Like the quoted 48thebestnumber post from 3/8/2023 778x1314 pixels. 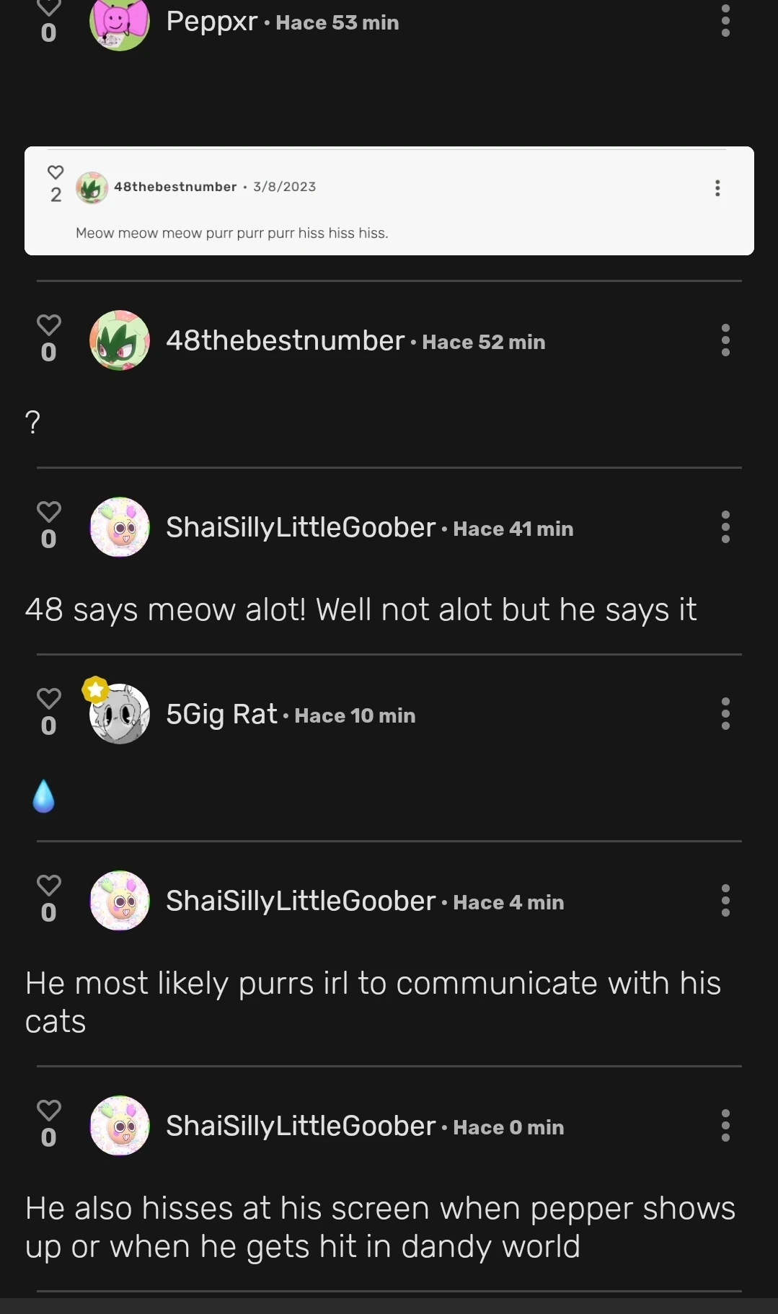click(56, 172)
